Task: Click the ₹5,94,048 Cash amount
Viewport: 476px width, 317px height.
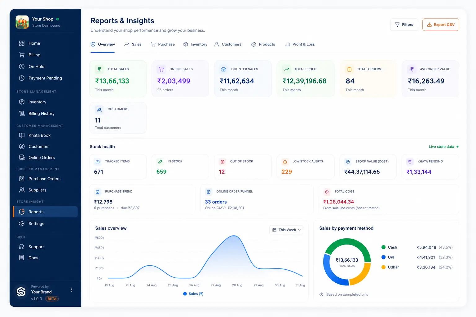Action: [426, 247]
